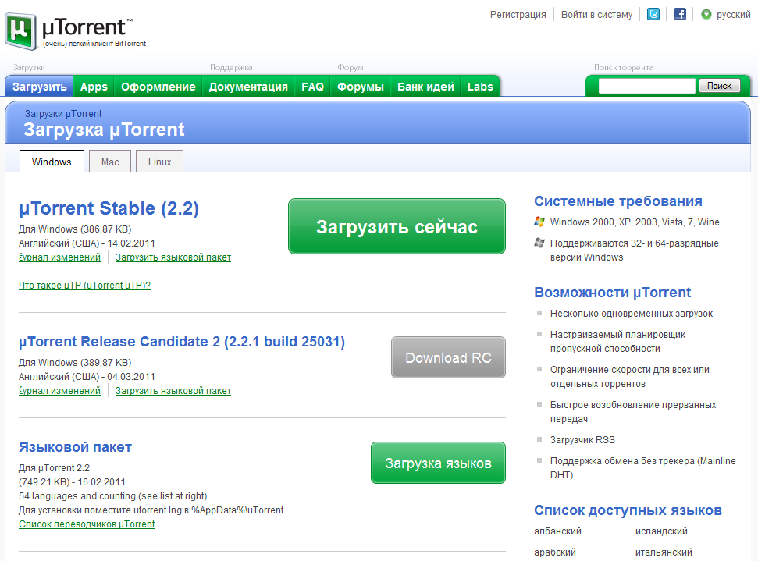Open the Форумы menu item
The height and width of the screenshot is (561, 758).
coord(360,87)
